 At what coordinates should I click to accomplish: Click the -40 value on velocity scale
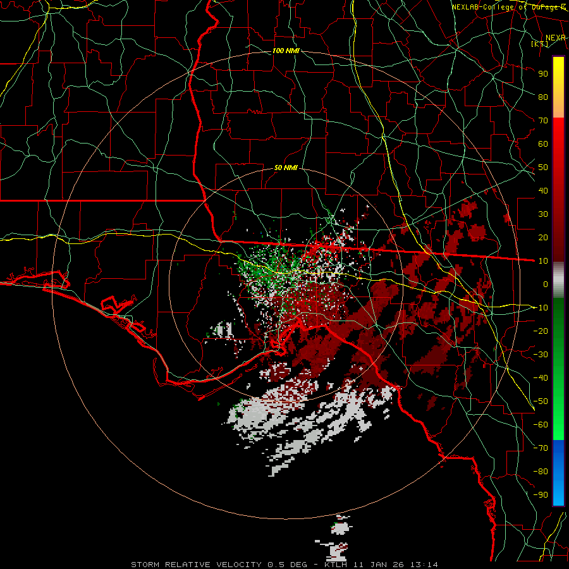541,378
